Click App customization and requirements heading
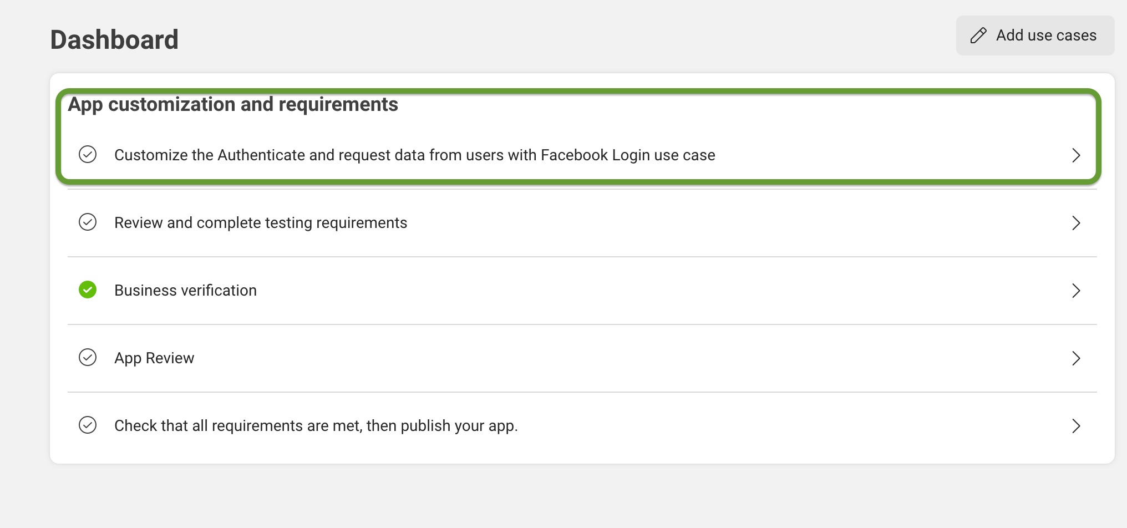Image resolution: width=1127 pixels, height=528 pixels. click(x=233, y=105)
